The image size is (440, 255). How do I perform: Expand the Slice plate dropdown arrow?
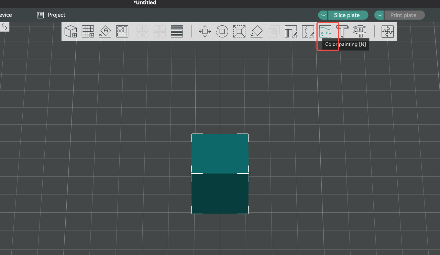pos(323,15)
